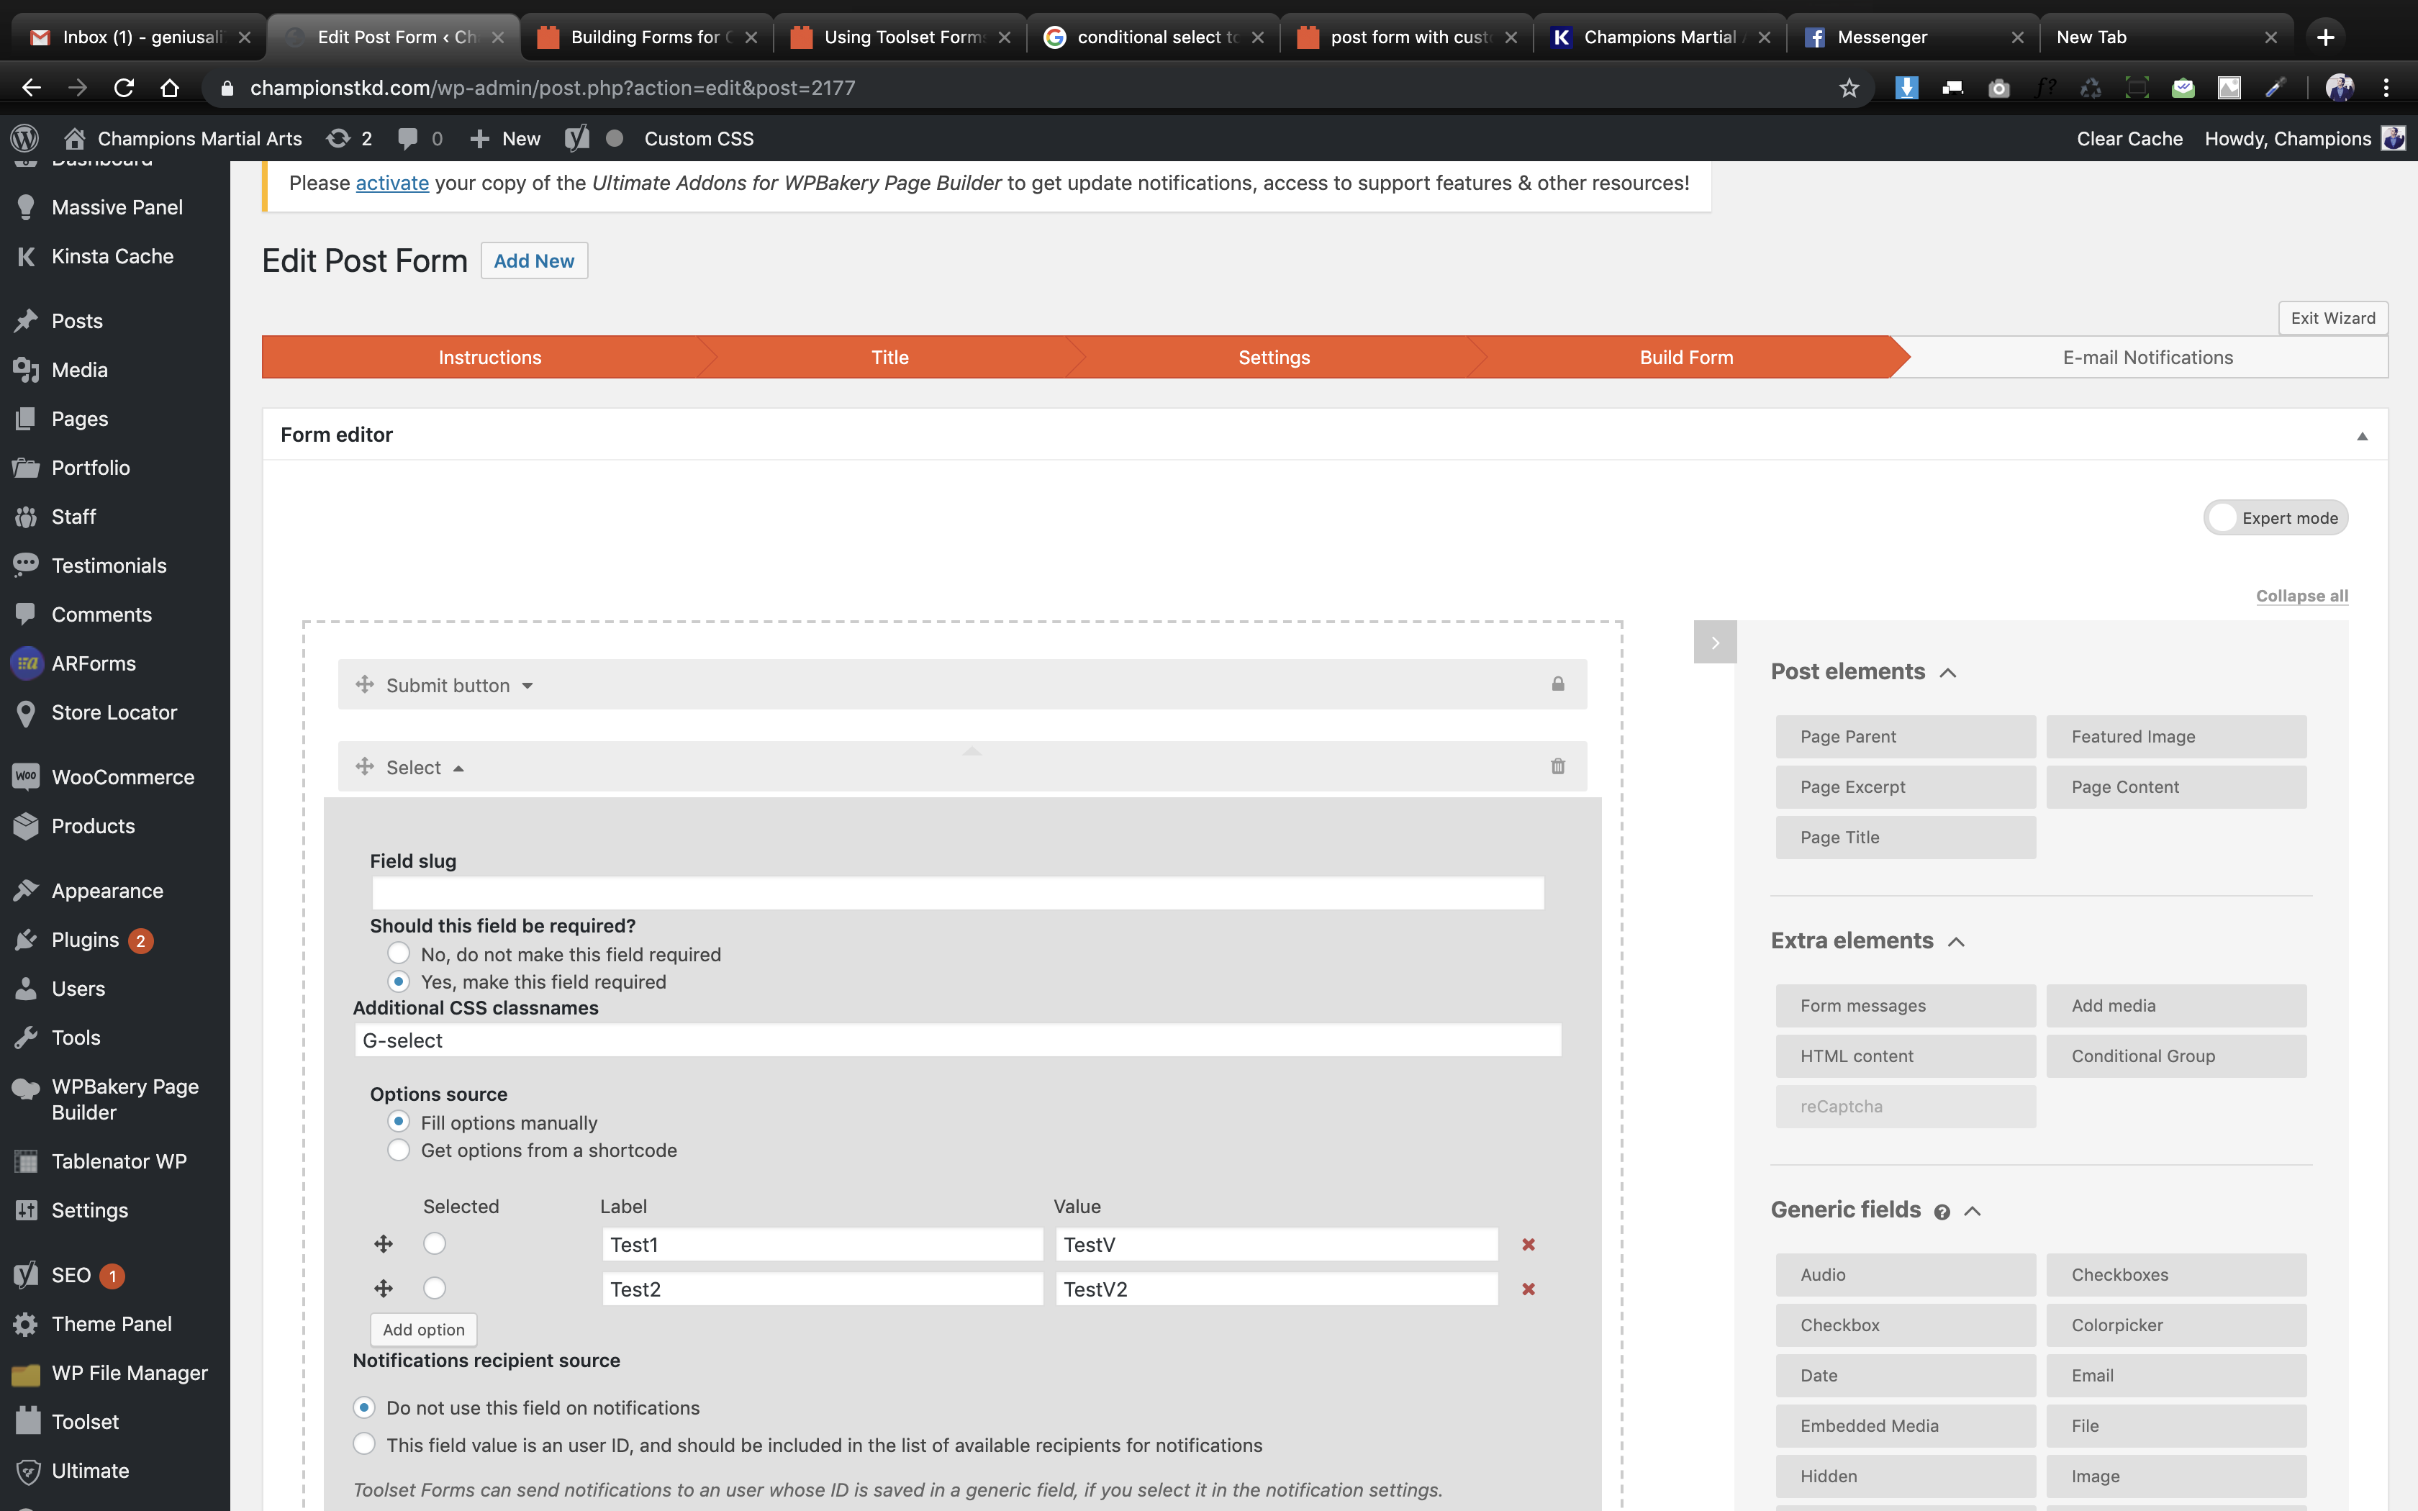Image resolution: width=2418 pixels, height=1511 pixels.
Task: Remove the Test2 option with red X
Action: click(x=1528, y=1289)
